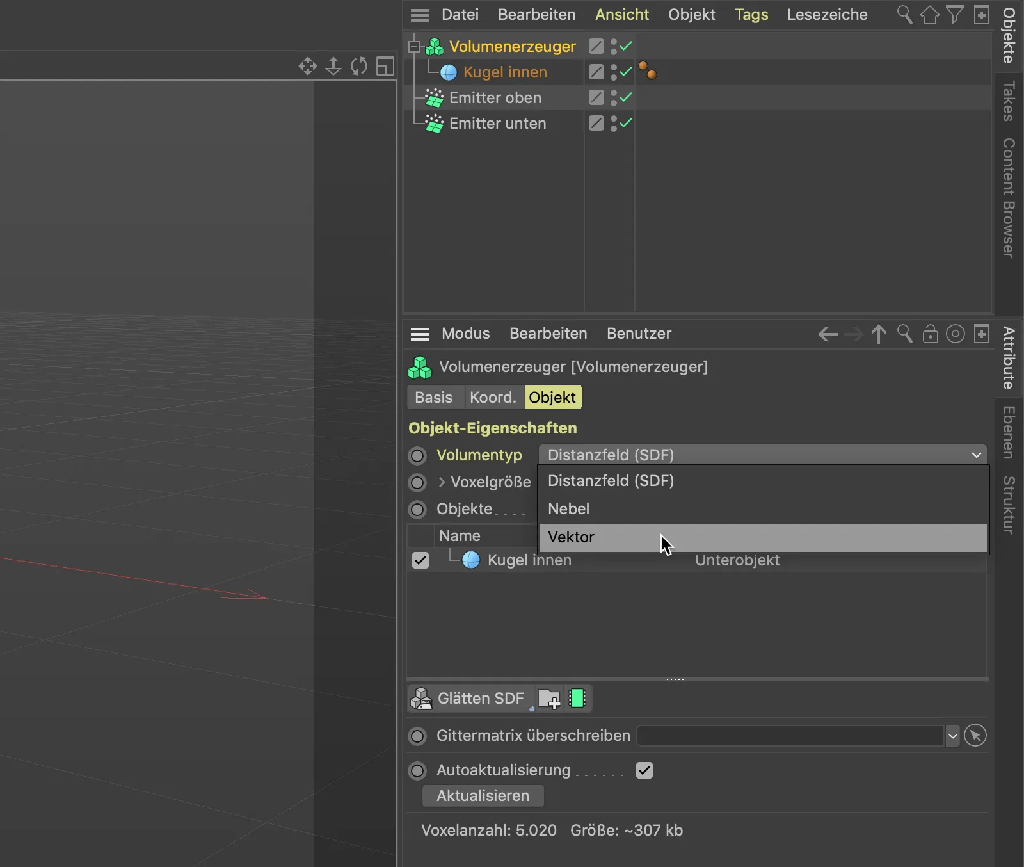Image resolution: width=1024 pixels, height=867 pixels.
Task: Click the Object Manager search magnifier icon
Action: point(904,15)
